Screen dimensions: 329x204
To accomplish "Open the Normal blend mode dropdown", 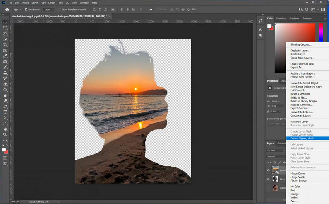I will click(x=276, y=156).
